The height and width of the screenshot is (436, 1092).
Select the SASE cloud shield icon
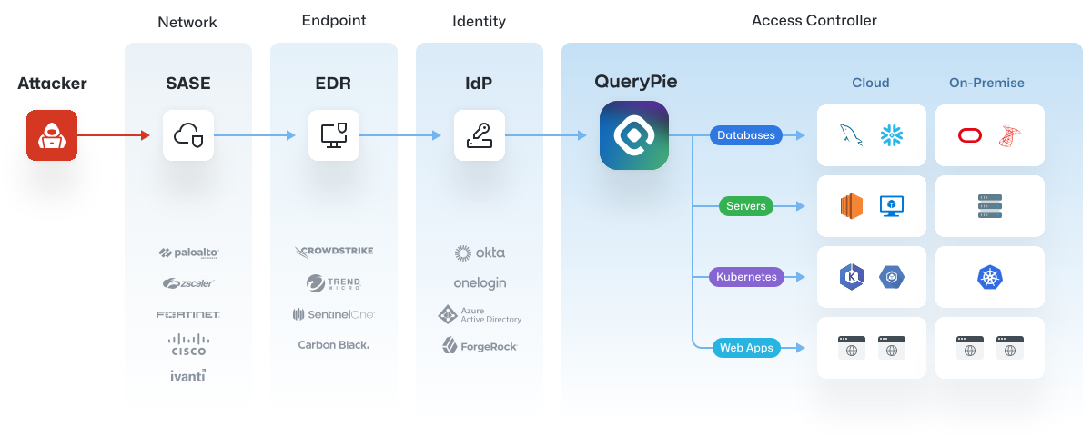[188, 135]
